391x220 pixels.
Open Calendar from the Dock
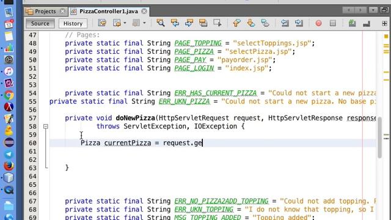[x=9, y=24]
